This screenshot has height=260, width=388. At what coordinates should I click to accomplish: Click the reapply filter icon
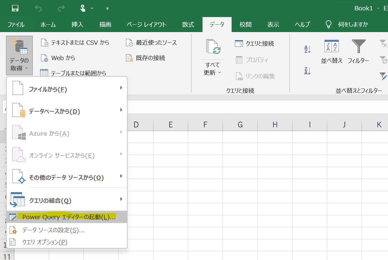click(x=383, y=60)
